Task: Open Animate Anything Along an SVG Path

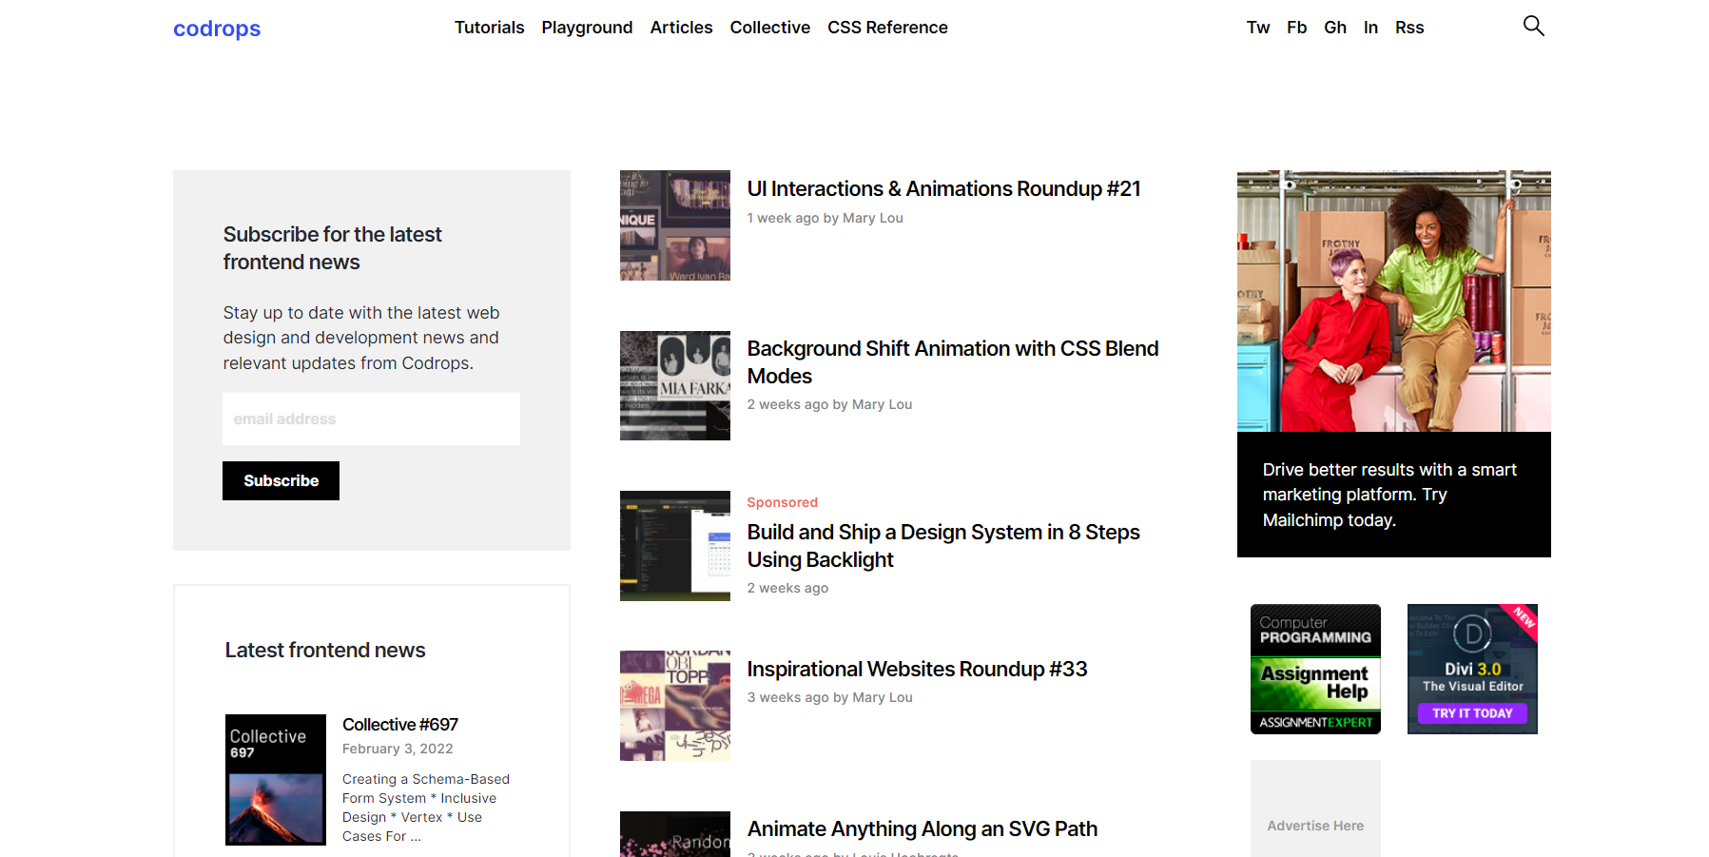Action: pyautogui.click(x=922, y=828)
